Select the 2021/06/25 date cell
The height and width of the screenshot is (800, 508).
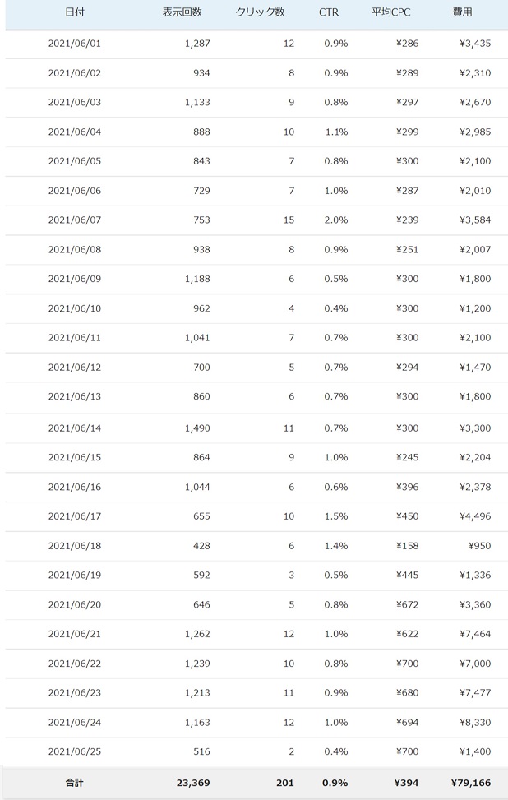click(75, 751)
